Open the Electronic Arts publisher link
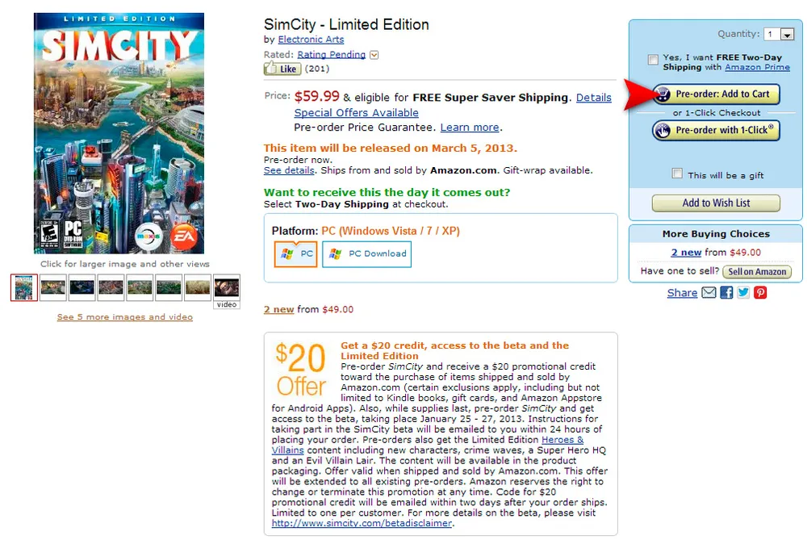 311,40
